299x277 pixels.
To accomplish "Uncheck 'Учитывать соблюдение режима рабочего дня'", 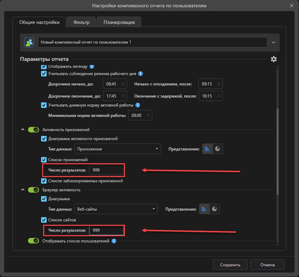I will click(x=44, y=74).
